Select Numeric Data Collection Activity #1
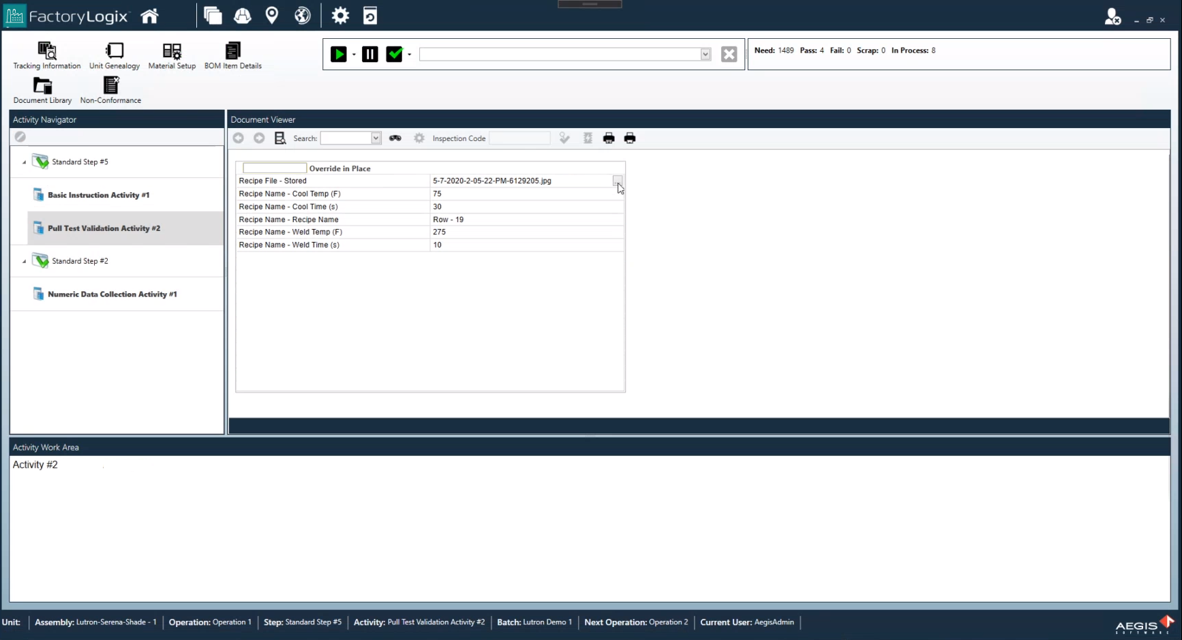This screenshot has height=640, width=1182. click(112, 294)
